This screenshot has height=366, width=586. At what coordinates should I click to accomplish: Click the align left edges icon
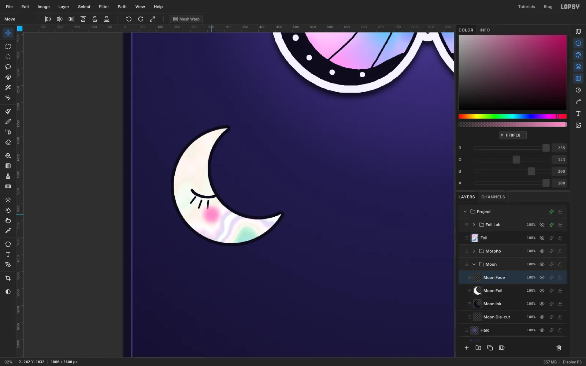[48, 19]
